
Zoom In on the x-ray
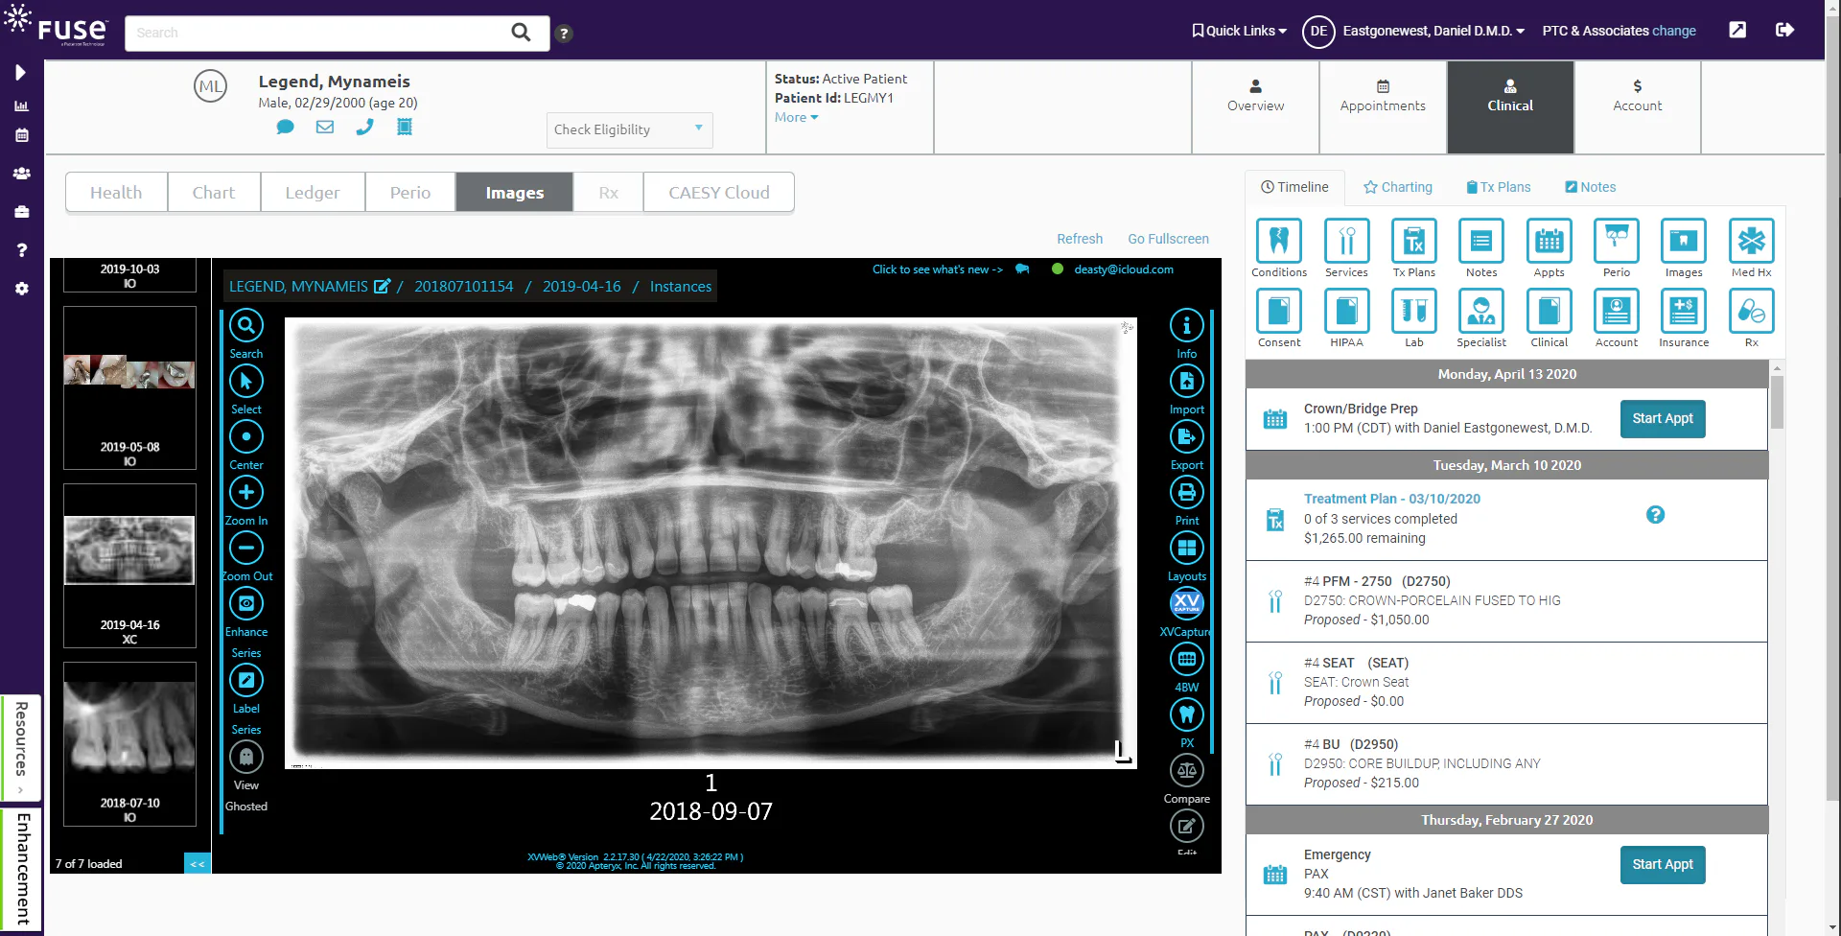point(246,493)
